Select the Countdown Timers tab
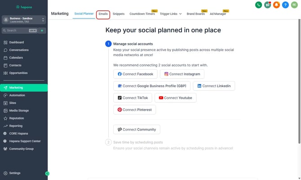Viewport: 301px width, 180px height. coord(142,14)
